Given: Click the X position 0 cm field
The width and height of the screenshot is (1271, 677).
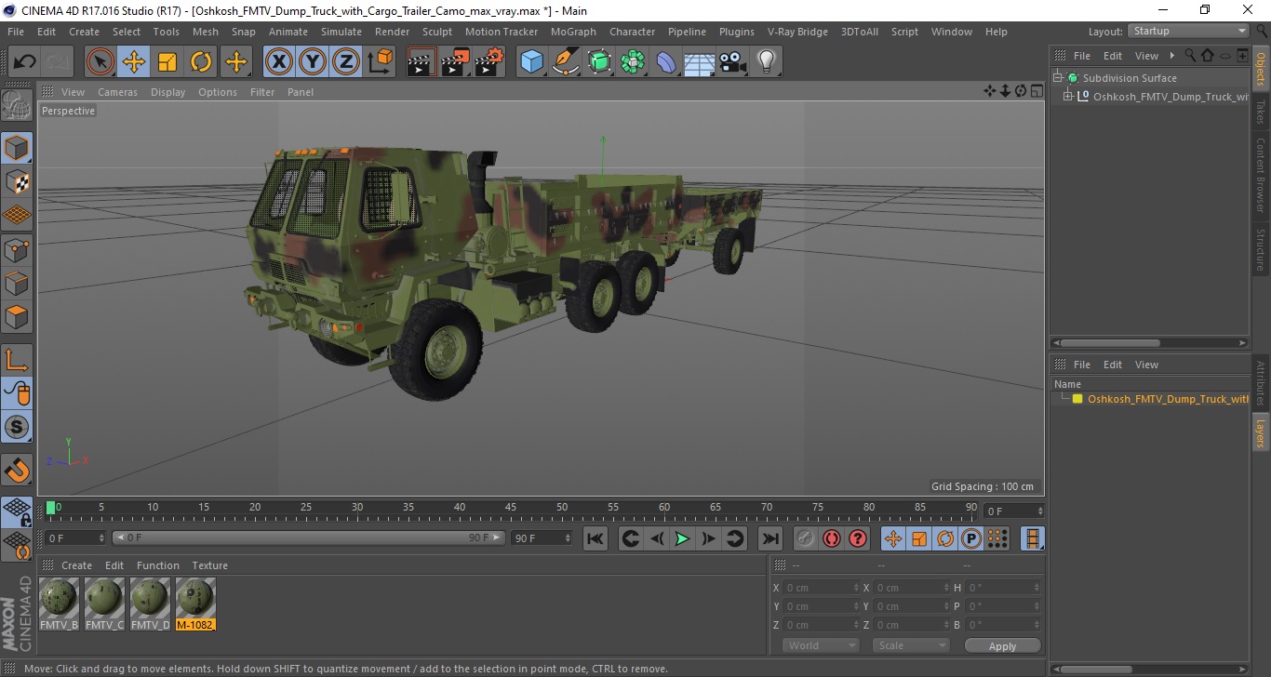Looking at the screenshot, I should coord(822,588).
